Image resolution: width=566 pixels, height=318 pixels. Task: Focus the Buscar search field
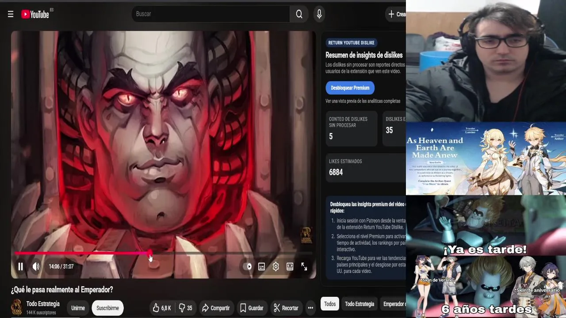211,14
